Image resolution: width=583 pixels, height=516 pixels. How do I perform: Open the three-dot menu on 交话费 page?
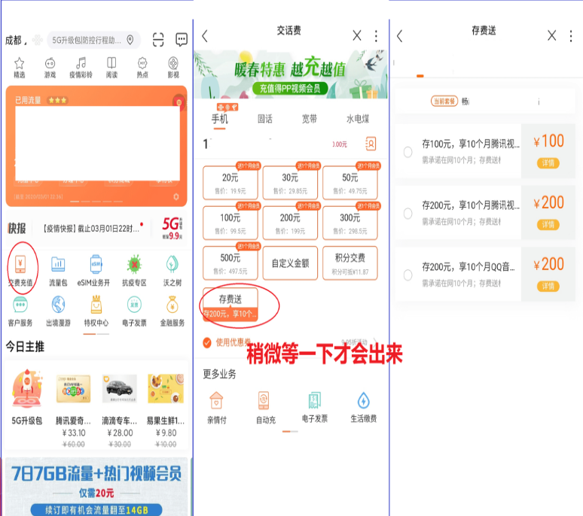pyautogui.click(x=376, y=36)
